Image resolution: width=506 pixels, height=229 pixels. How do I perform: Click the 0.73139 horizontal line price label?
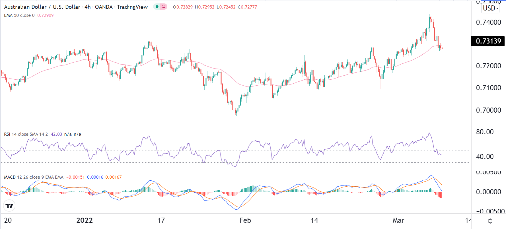click(x=488, y=41)
